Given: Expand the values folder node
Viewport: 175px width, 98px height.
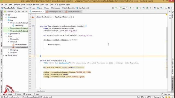Looking at the screenshot, I should click(8, 53).
